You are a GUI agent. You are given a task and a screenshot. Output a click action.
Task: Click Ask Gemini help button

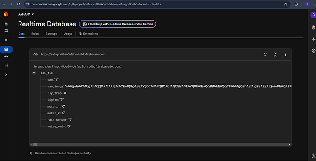click(x=118, y=24)
